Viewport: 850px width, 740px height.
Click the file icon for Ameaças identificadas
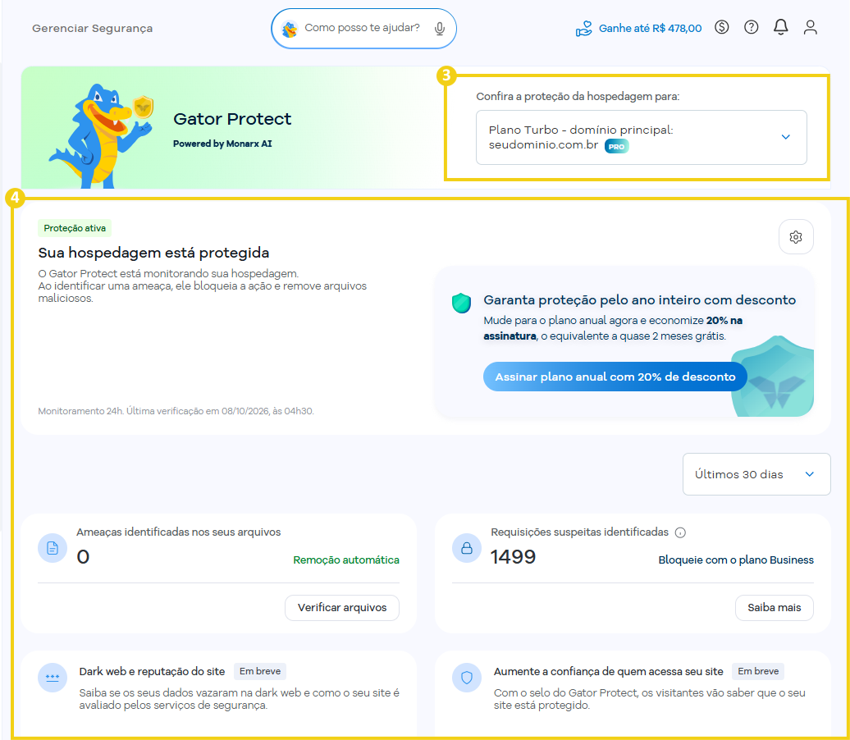click(x=53, y=548)
